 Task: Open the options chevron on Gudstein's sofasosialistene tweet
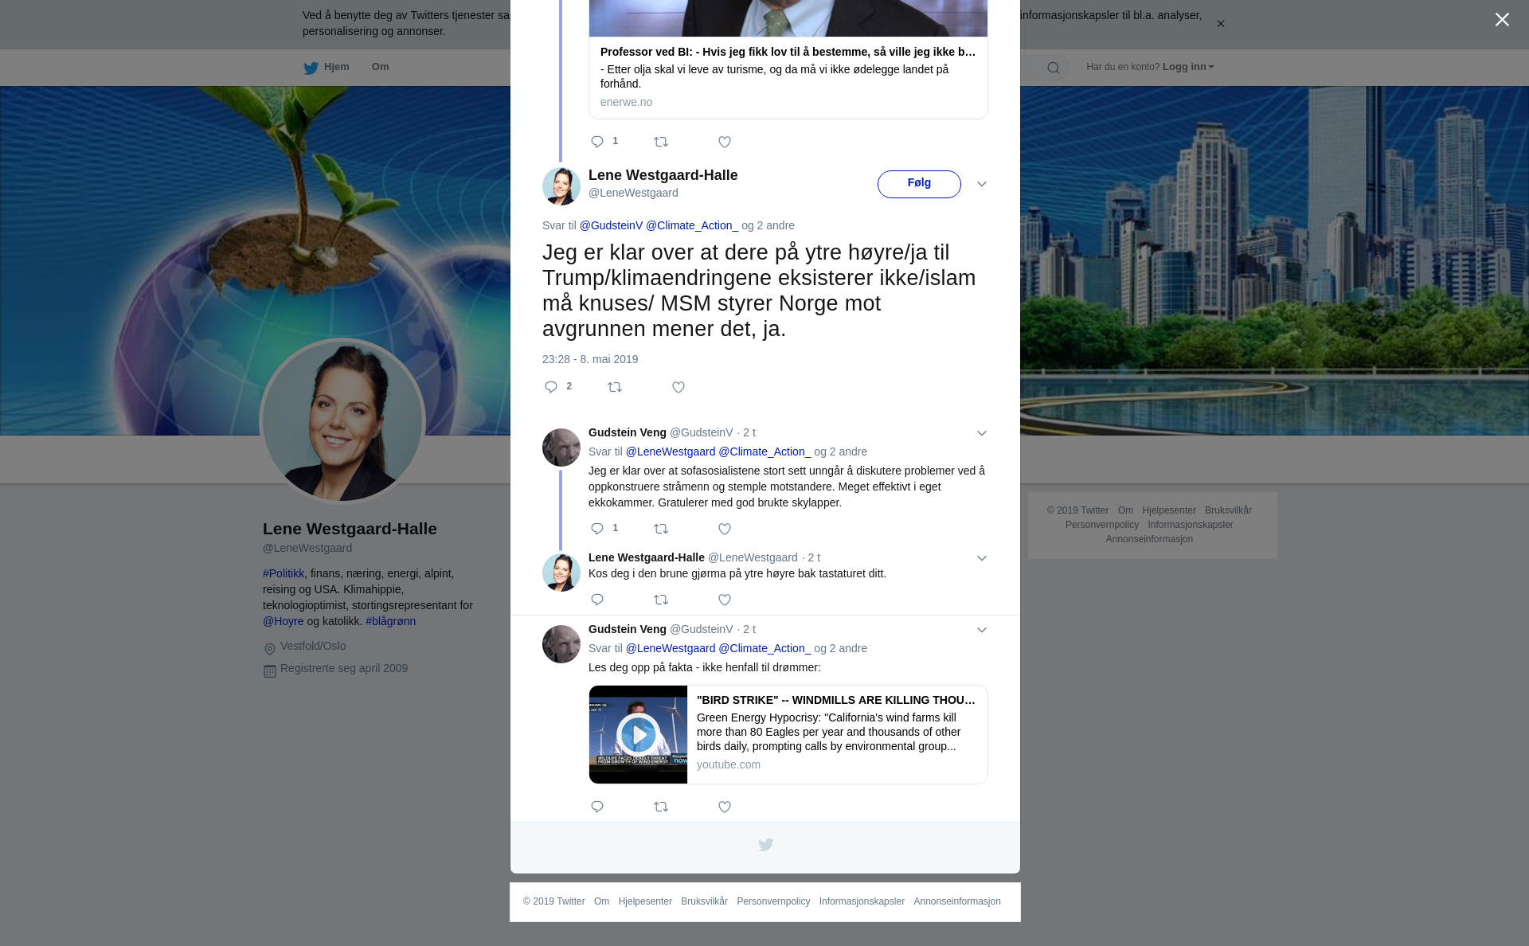click(x=982, y=433)
